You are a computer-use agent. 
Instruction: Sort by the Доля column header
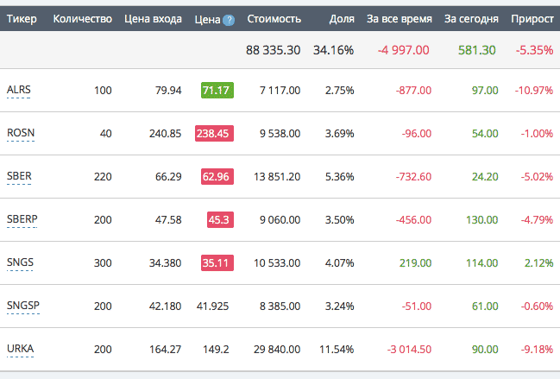(342, 19)
